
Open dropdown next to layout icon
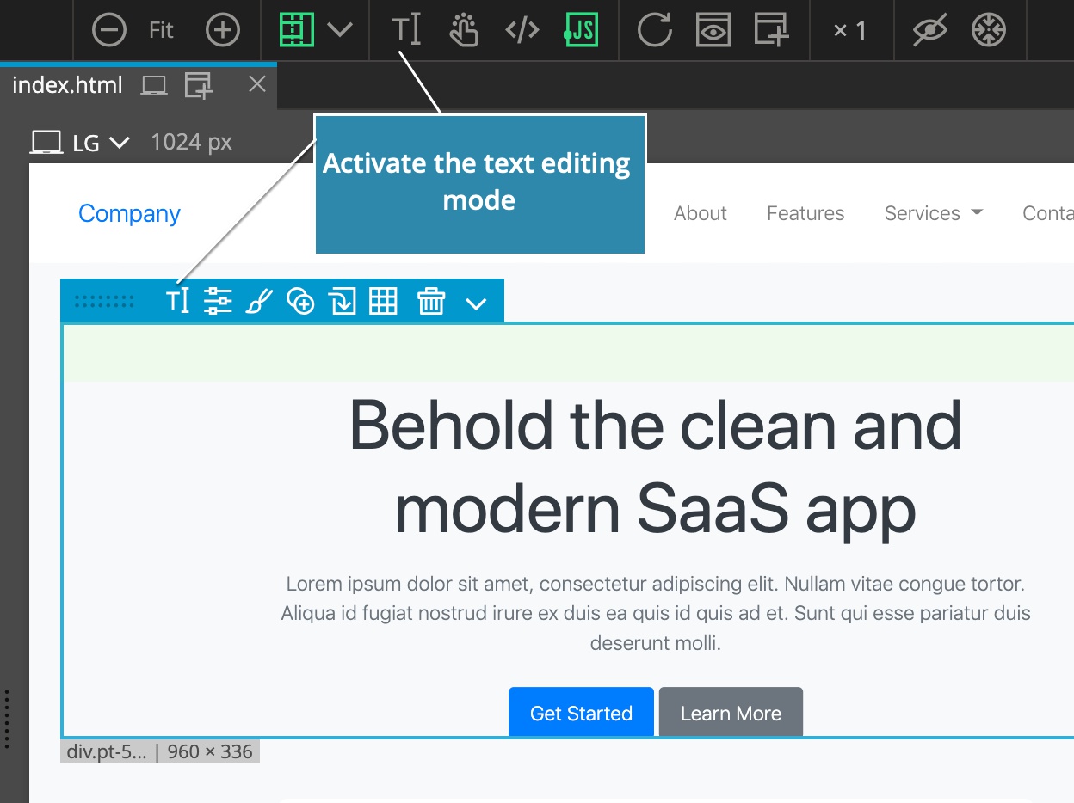pos(340,30)
